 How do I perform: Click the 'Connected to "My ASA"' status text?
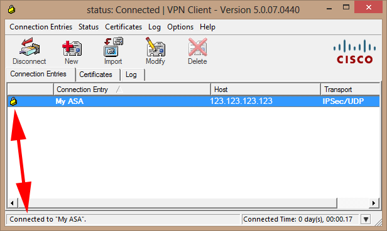point(48,219)
